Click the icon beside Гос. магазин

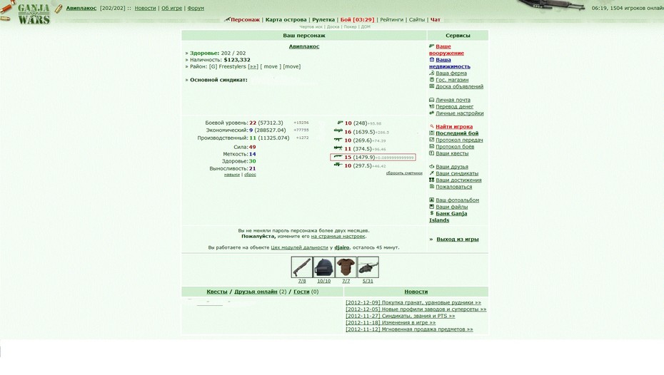tap(431, 79)
